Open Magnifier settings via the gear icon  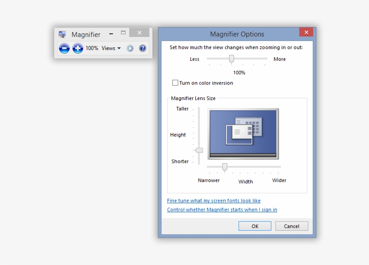click(130, 48)
